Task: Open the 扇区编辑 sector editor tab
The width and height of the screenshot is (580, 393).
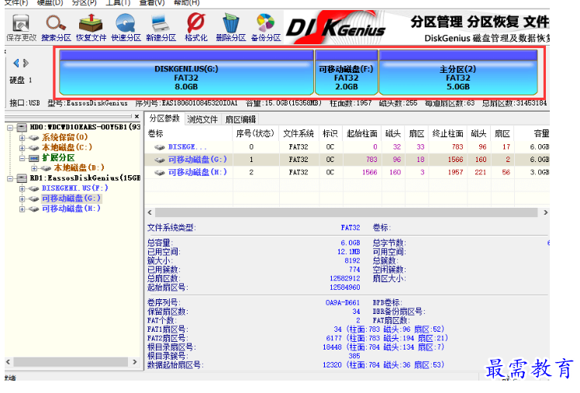Action: point(240,119)
